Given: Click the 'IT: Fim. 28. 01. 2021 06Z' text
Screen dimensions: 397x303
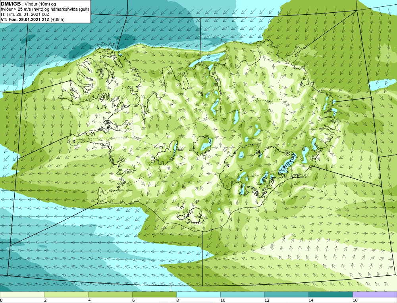Looking at the screenshot, I should click(25, 14).
